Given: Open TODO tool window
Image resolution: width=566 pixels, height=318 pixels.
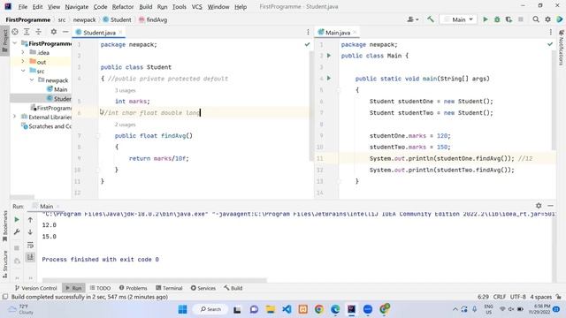Looking at the screenshot, I should 100,288.
